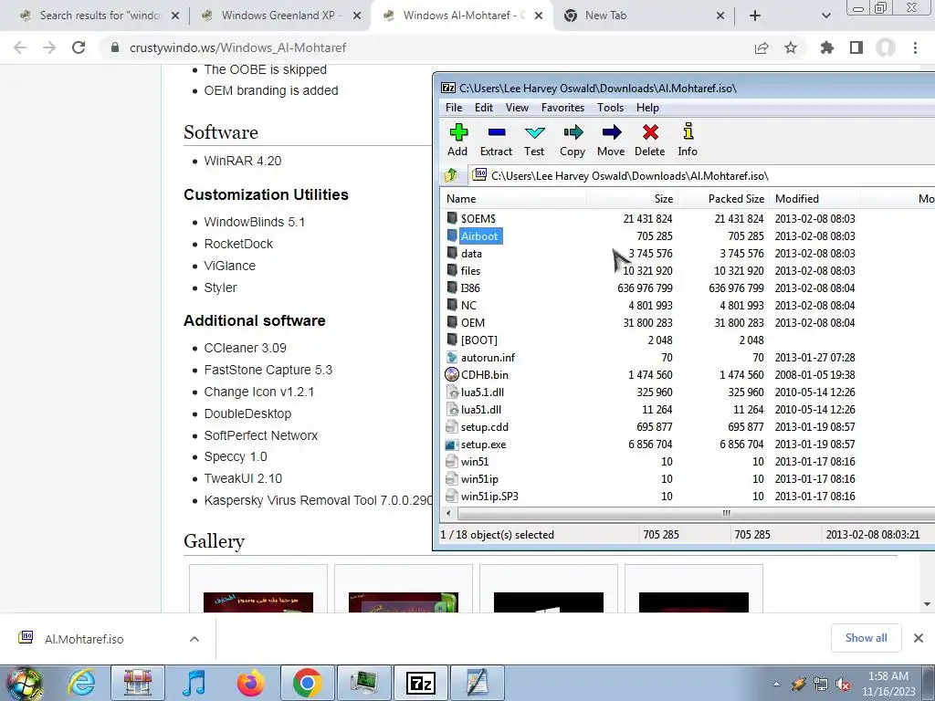Bookmark this page with the star icon
The height and width of the screenshot is (701, 935).
pos(791,47)
